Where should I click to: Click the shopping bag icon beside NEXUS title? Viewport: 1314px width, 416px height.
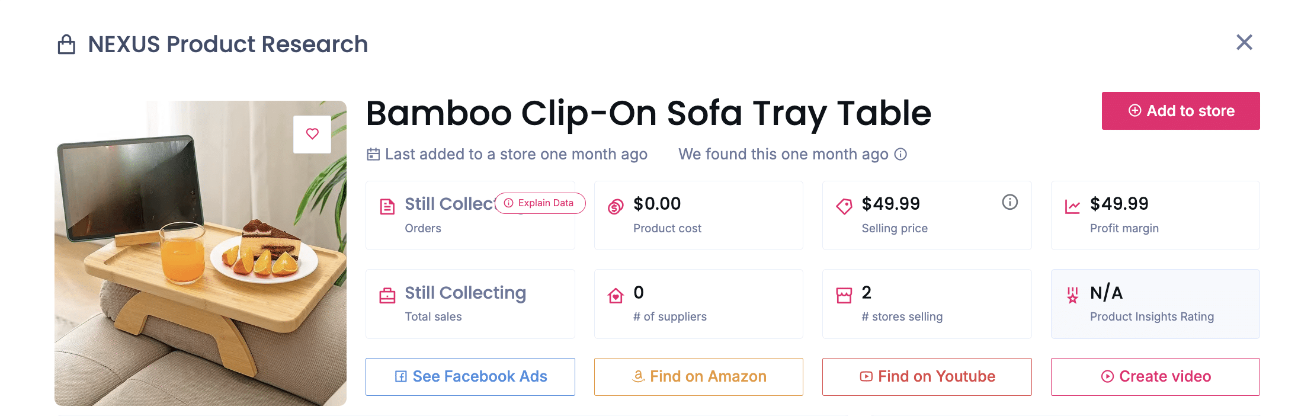(66, 44)
